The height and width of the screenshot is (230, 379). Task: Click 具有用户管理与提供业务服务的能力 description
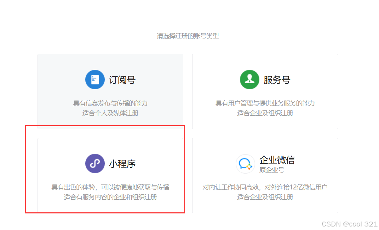coord(265,103)
